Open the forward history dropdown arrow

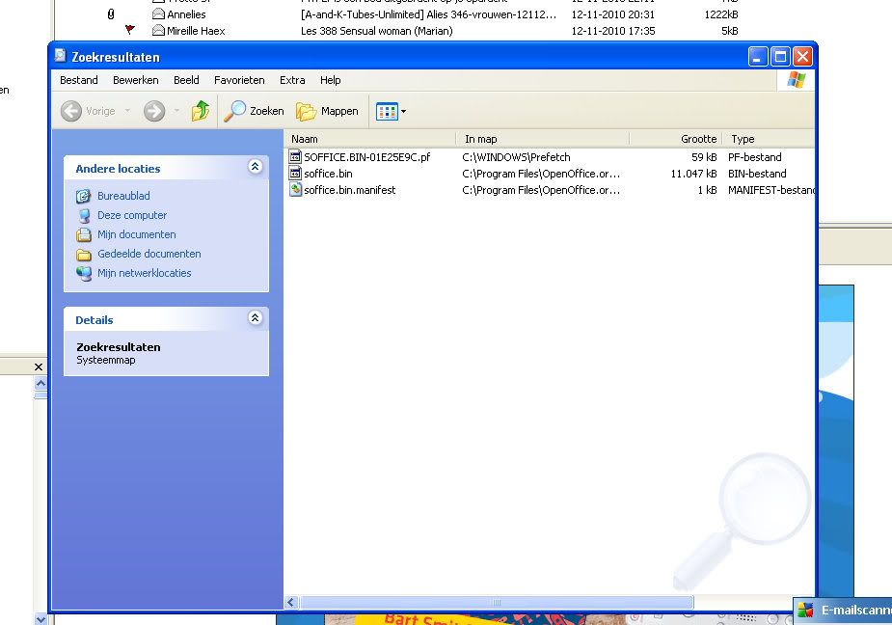[176, 111]
